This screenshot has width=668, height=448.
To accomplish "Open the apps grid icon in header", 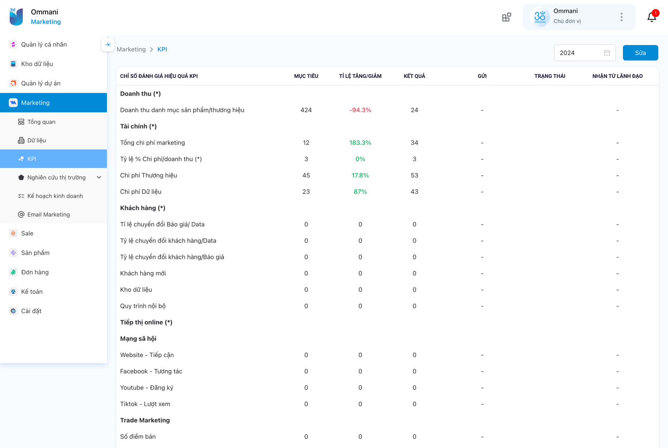I will pyautogui.click(x=506, y=17).
